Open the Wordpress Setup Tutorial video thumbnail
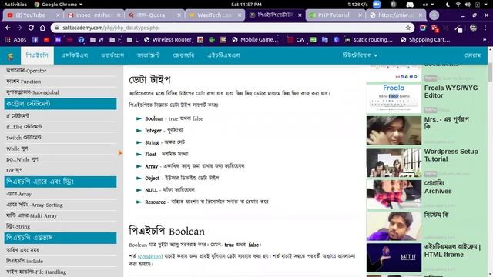This screenshot has height=277, width=493. tap(394, 162)
